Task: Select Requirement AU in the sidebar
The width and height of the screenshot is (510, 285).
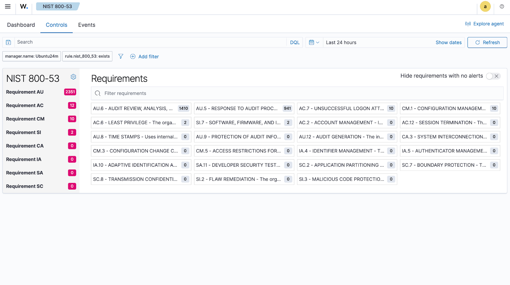Action: click(x=25, y=92)
